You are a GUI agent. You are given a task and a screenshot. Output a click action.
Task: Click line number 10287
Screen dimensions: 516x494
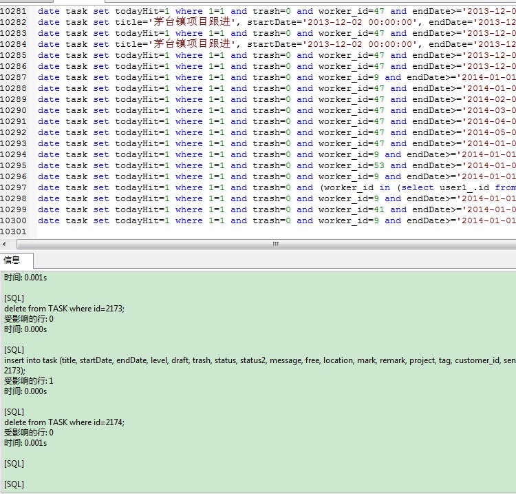13,77
